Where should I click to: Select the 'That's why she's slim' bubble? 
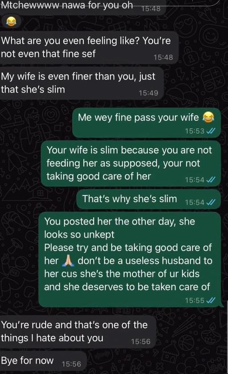point(149,200)
